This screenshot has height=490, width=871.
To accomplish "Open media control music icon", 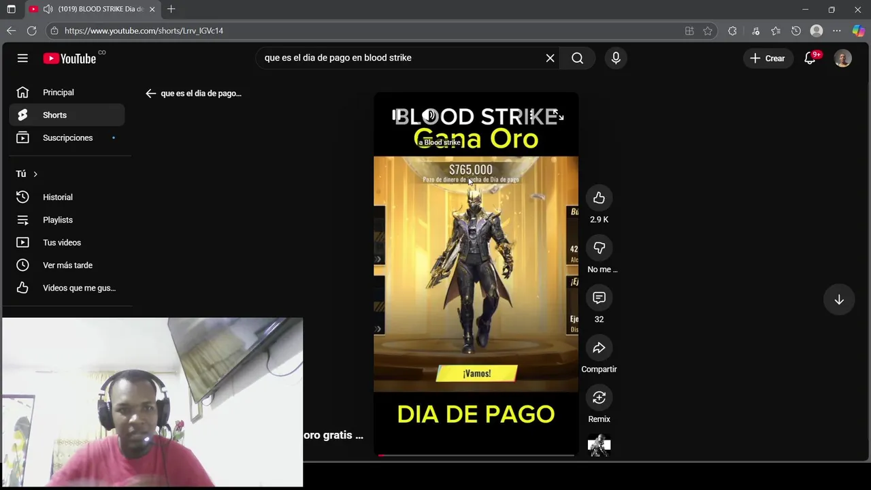I will point(755,31).
